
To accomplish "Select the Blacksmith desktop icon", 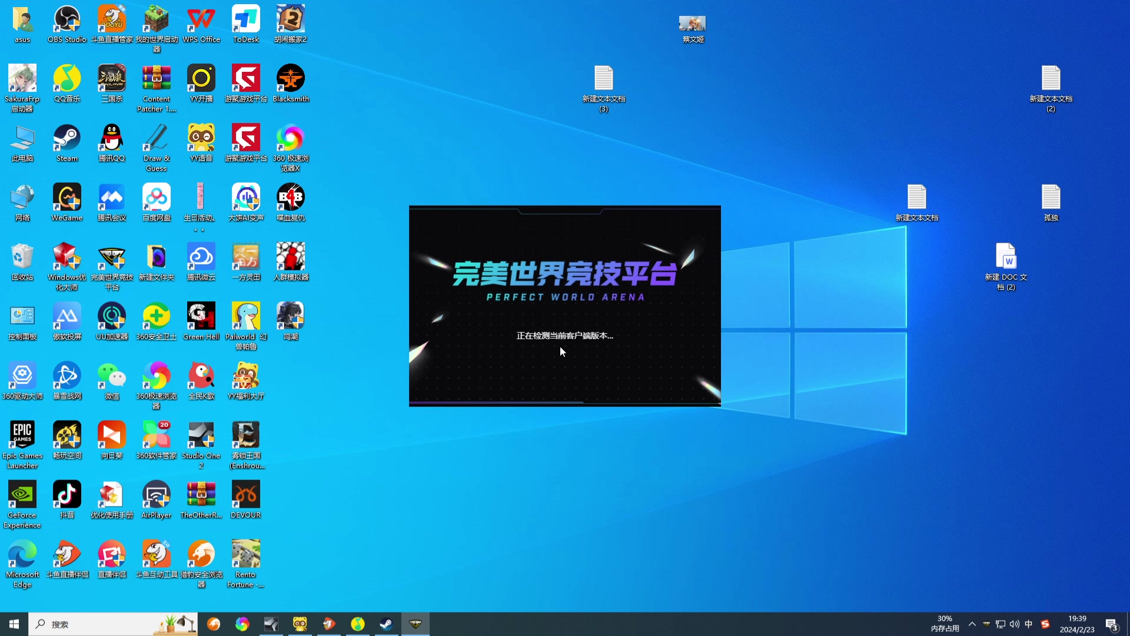I will pyautogui.click(x=291, y=84).
